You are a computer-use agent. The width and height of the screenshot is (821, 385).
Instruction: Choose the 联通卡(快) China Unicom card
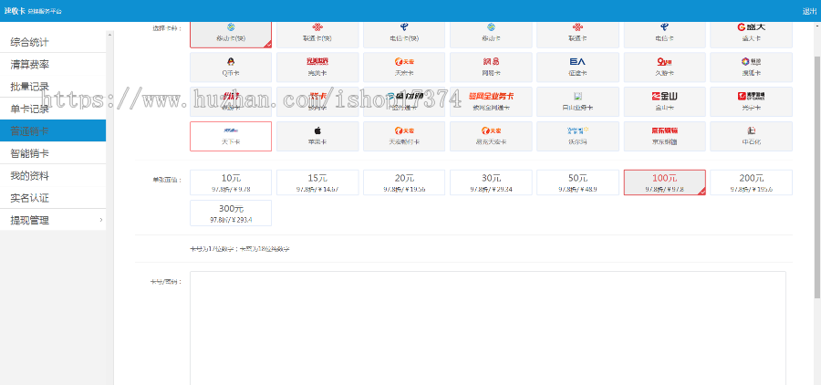pos(317,34)
